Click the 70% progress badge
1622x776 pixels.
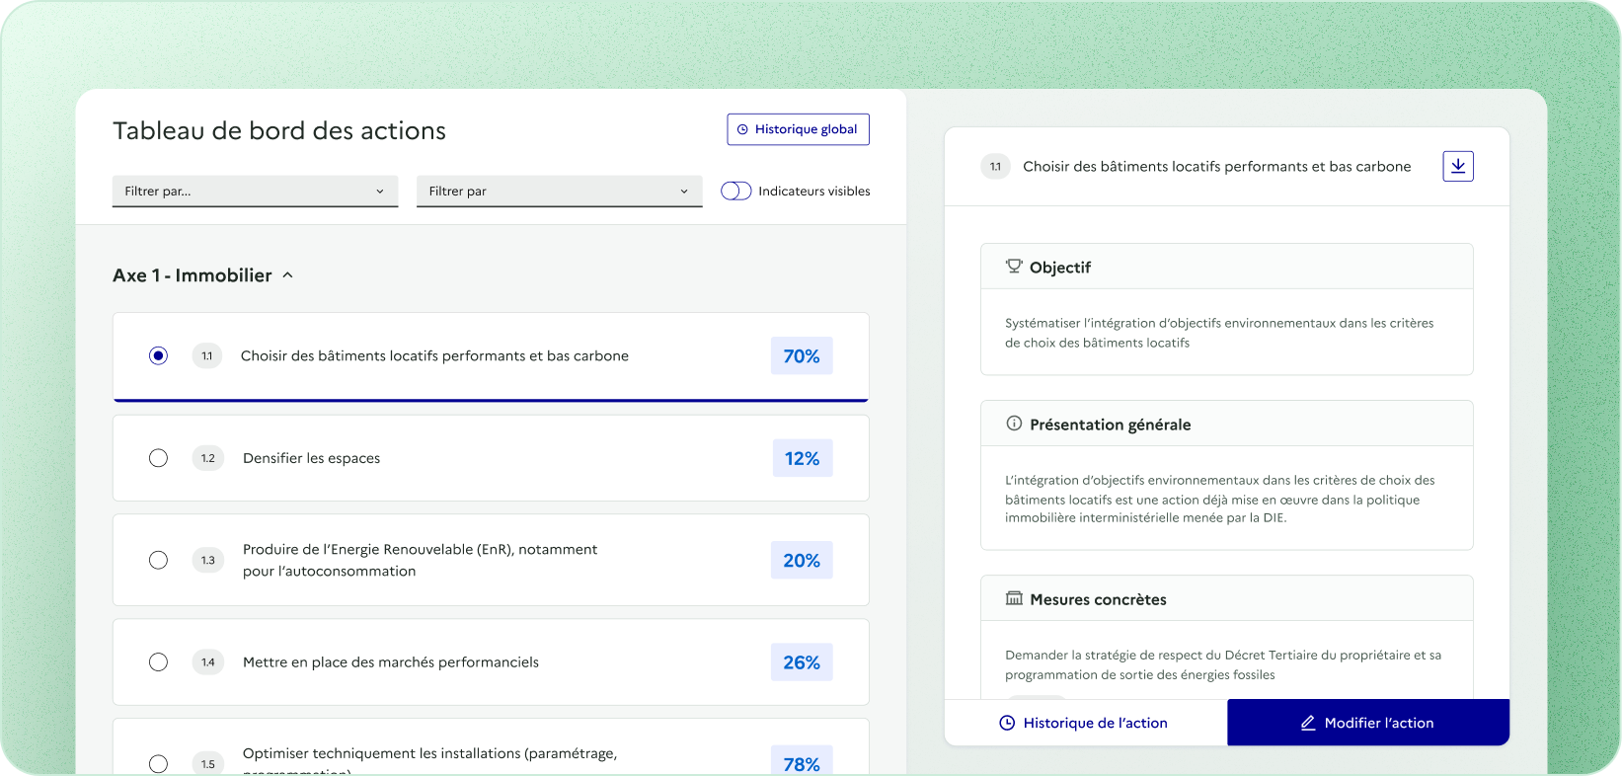tap(801, 356)
